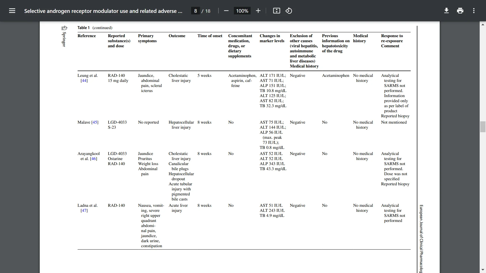Click the 'Medical history' column header

360,38
